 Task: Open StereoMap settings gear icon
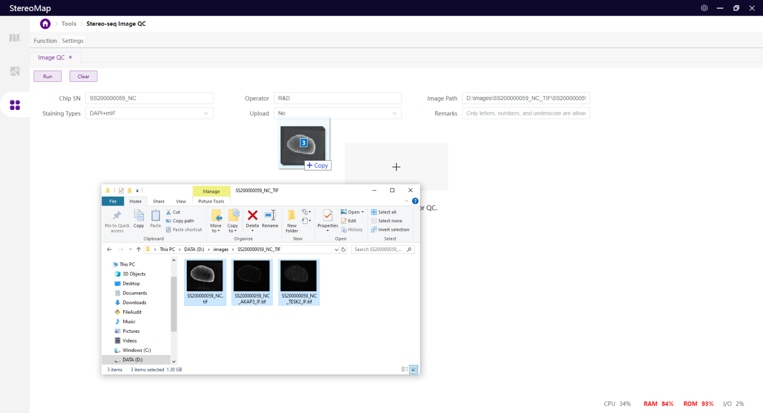[x=704, y=8]
